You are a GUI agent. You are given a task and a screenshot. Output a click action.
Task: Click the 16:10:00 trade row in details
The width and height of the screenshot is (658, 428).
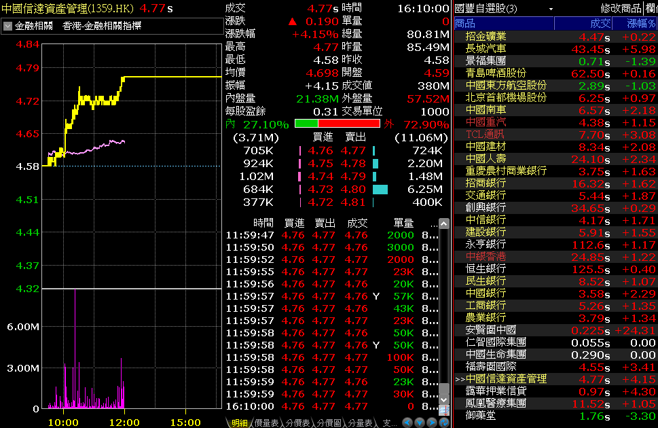[x=331, y=406]
